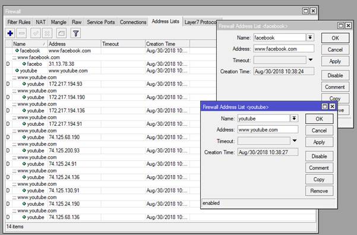Select the entry 74.125.68.190
This screenshot has height=235, width=357.
pos(103,137)
